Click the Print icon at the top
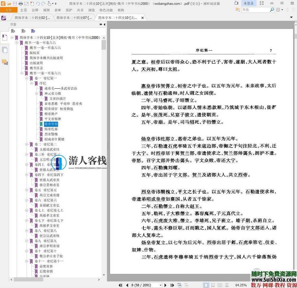This screenshot has height=288, width=297. click(21, 3)
